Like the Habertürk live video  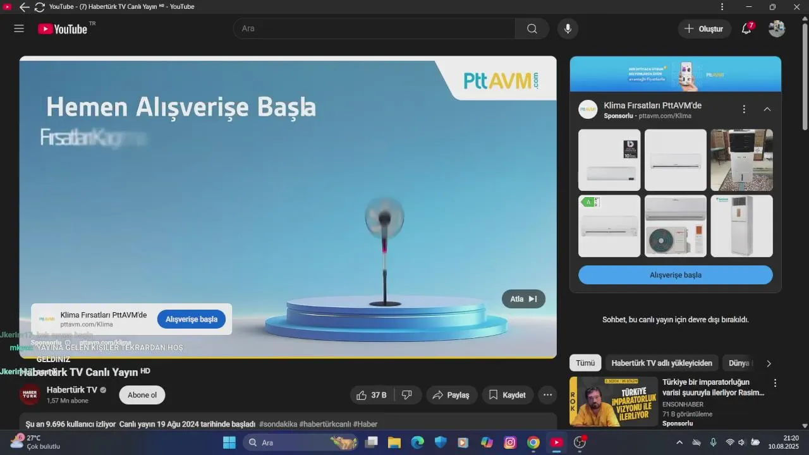click(372, 395)
